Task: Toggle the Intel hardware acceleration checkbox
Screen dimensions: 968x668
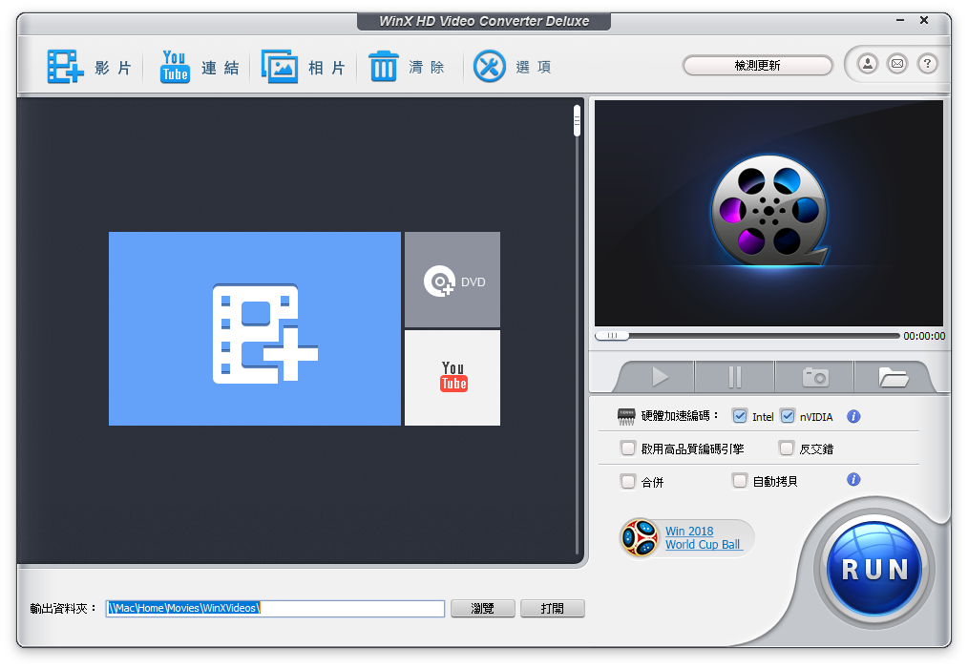Action: 740,416
